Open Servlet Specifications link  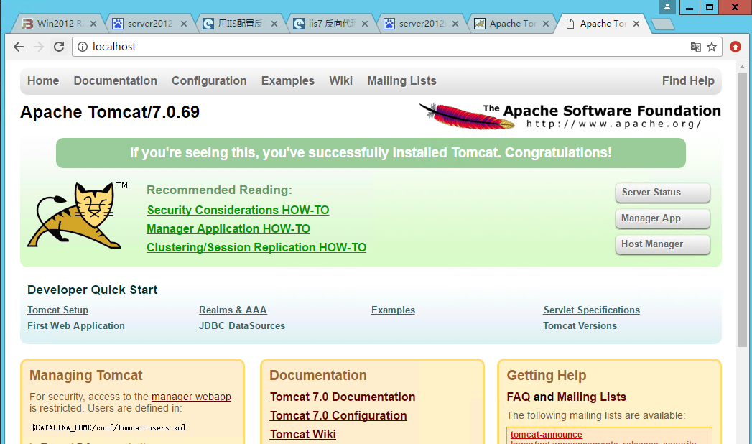591,310
